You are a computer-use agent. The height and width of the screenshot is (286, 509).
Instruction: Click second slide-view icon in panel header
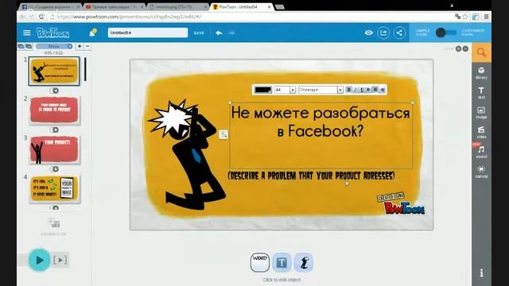pos(29,46)
